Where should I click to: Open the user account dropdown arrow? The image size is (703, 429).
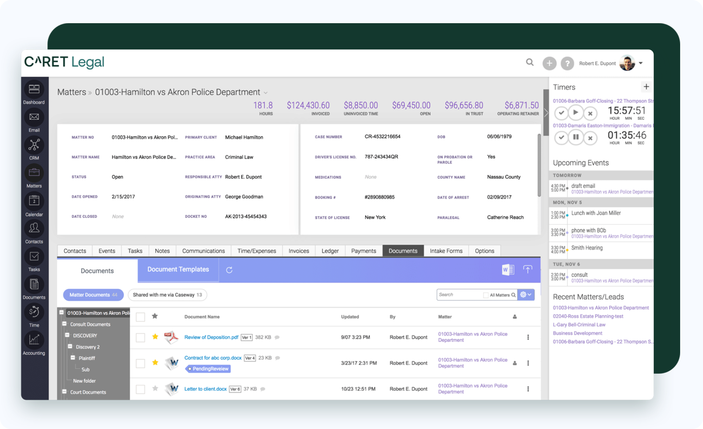(x=641, y=63)
